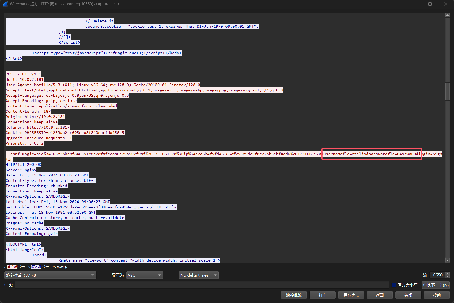Image resolution: width=454 pixels, height=303 pixels.
Task: Click the Back (返回) button
Action: (380, 295)
